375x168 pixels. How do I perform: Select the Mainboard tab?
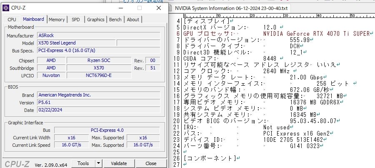click(x=33, y=19)
